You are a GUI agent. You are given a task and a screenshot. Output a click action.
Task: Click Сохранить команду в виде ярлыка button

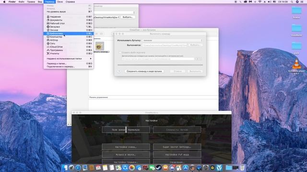(x=144, y=71)
